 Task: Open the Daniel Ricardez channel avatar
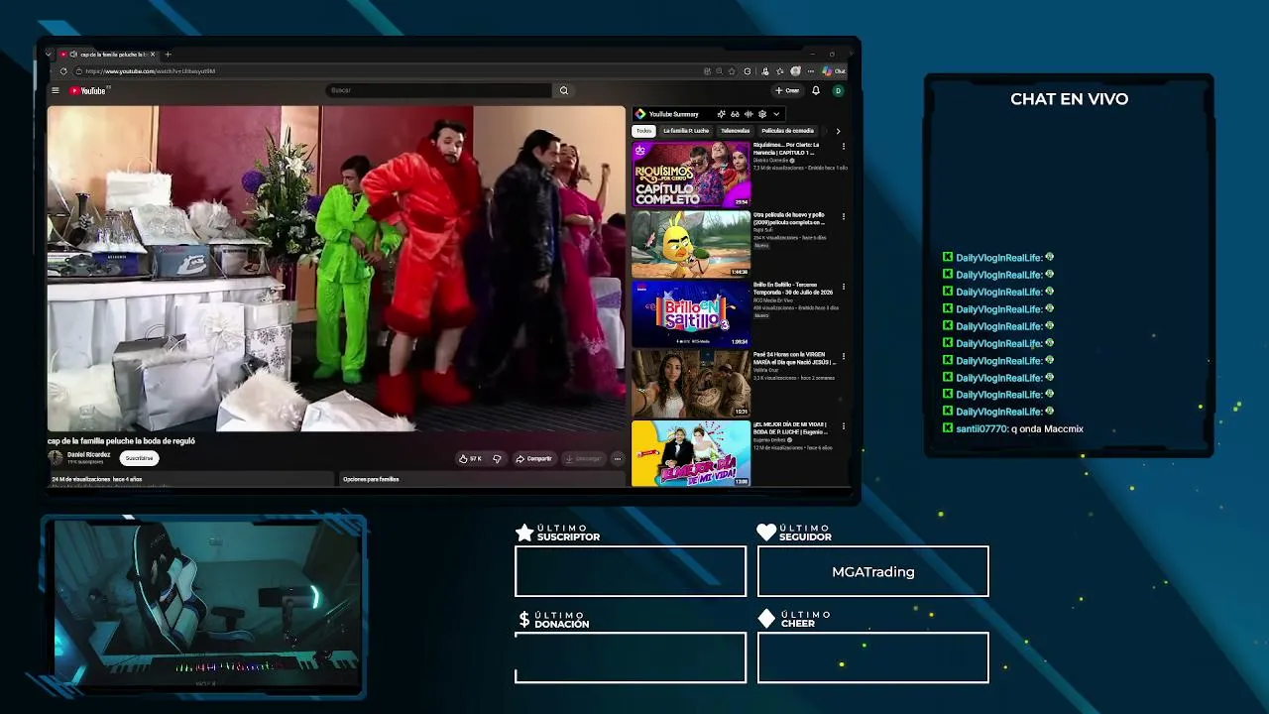click(56, 458)
